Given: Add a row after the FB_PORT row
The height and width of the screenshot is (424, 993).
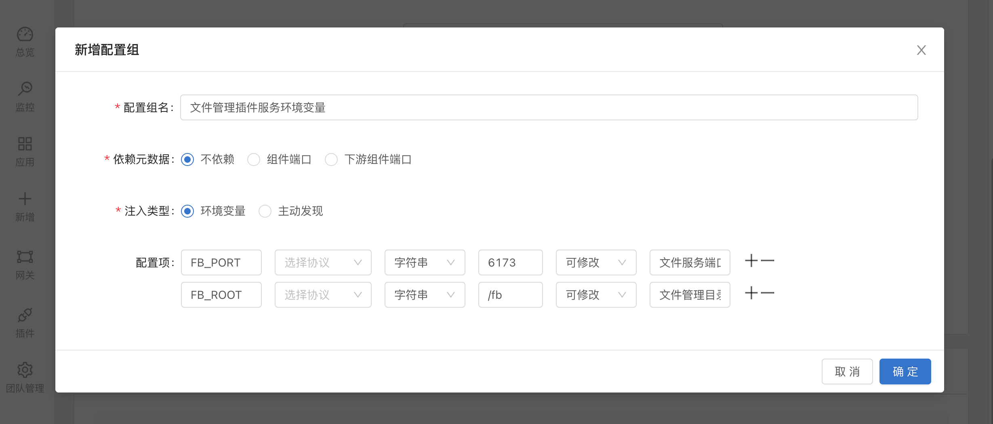Looking at the screenshot, I should (751, 261).
